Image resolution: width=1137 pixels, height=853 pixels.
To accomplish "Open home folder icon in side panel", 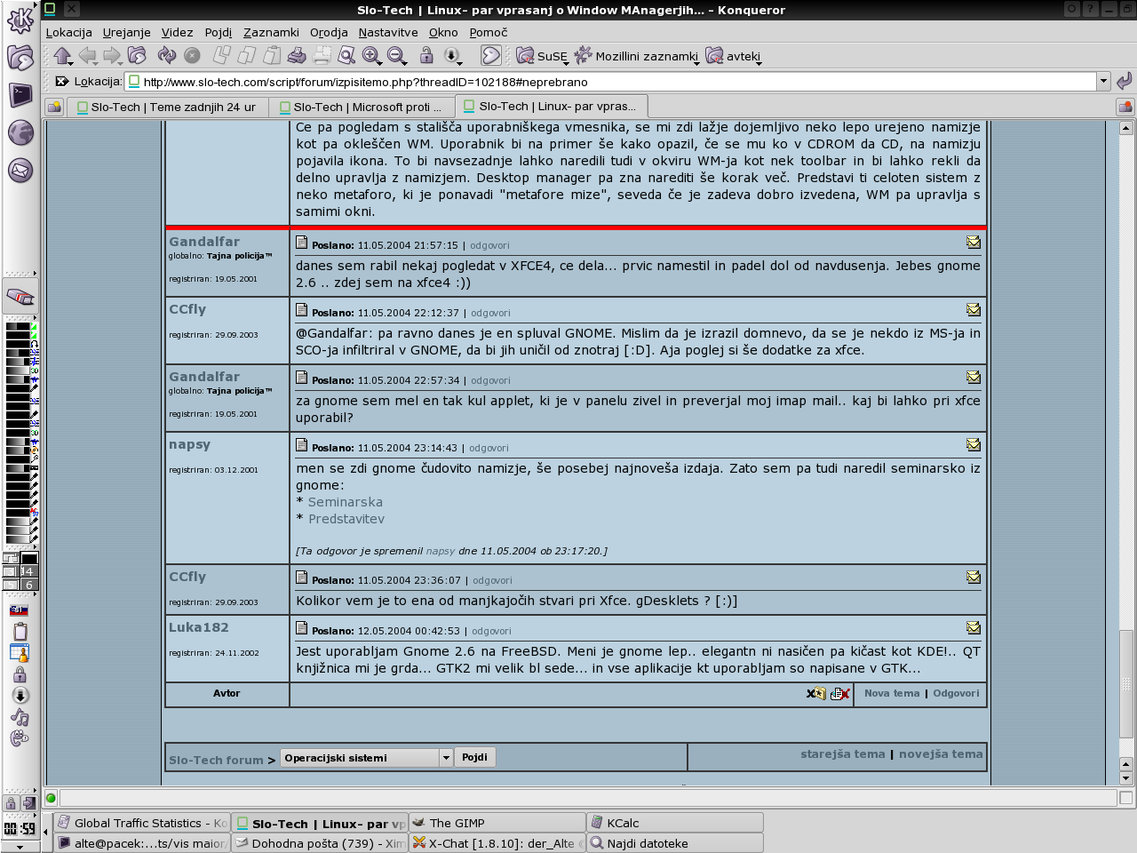I will 20,58.
